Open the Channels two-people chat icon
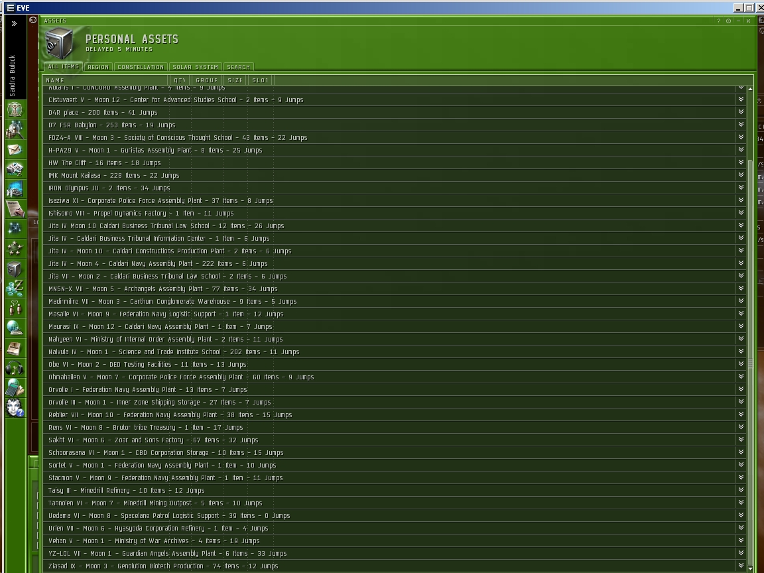764x573 pixels. pyautogui.click(x=15, y=308)
